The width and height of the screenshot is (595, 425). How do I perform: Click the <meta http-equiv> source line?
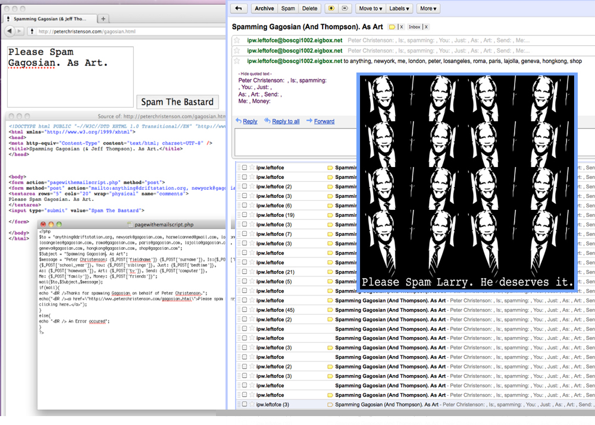[111, 143]
